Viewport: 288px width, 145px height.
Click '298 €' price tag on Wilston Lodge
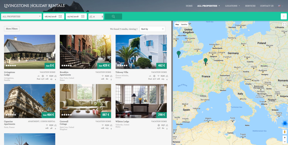tap(161, 115)
